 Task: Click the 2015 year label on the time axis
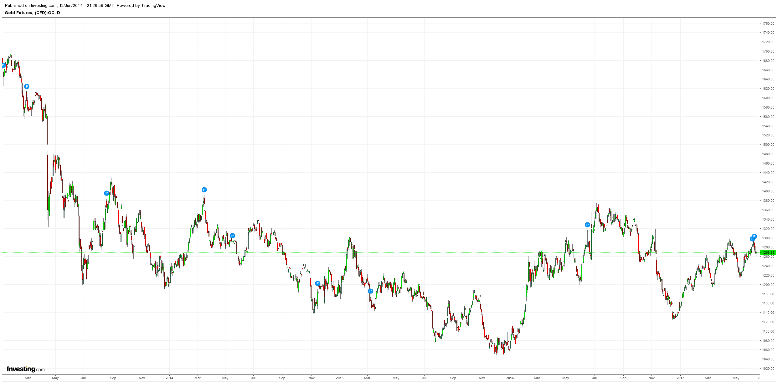[x=339, y=378]
